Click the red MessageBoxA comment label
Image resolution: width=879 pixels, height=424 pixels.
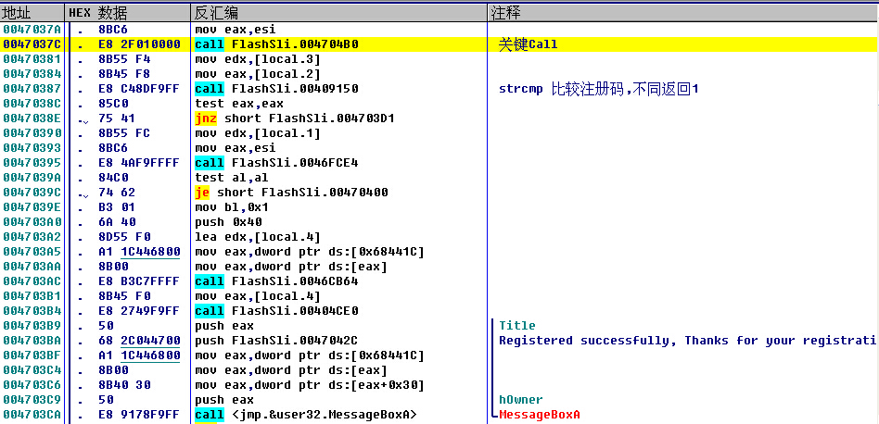click(x=539, y=415)
